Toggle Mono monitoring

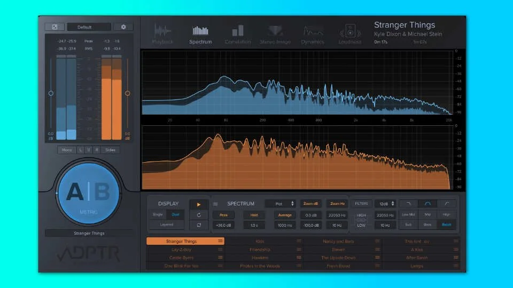click(67, 150)
